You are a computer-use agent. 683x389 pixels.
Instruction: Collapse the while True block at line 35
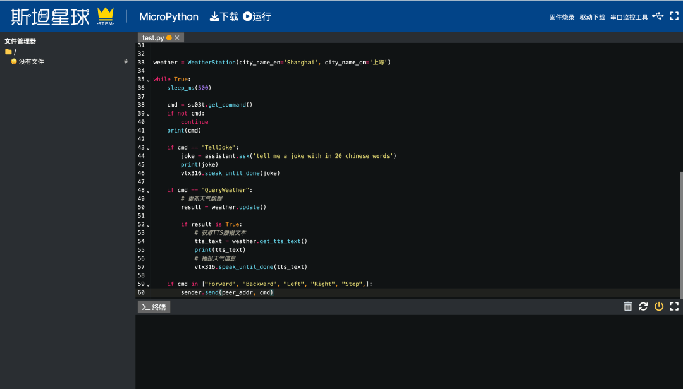[x=148, y=80]
